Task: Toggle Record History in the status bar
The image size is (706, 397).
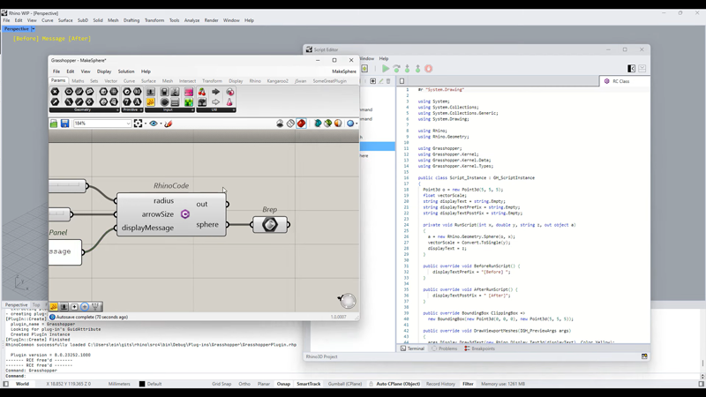Action: [440, 384]
